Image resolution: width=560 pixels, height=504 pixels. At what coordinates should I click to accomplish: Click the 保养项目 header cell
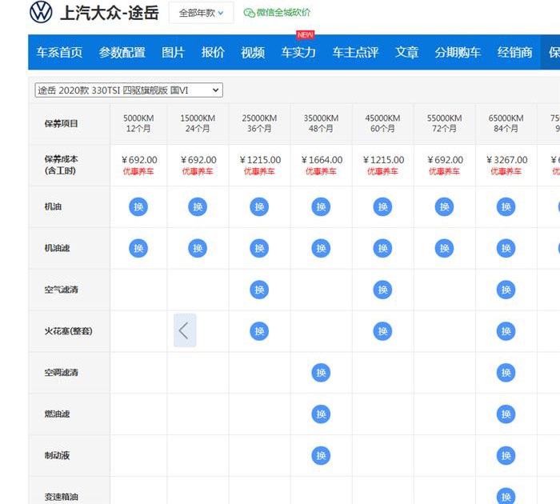coord(70,124)
